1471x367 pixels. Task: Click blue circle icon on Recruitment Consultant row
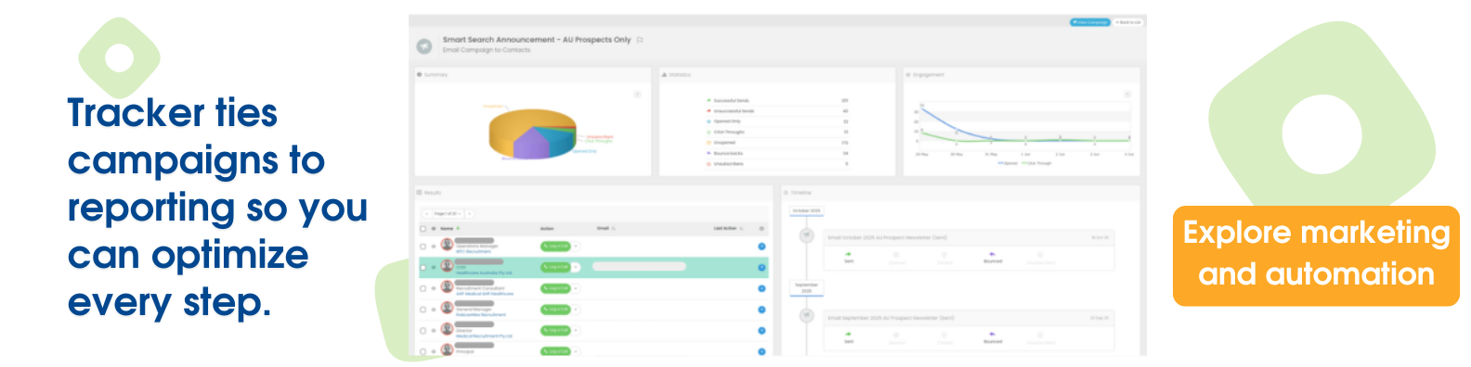click(x=762, y=288)
